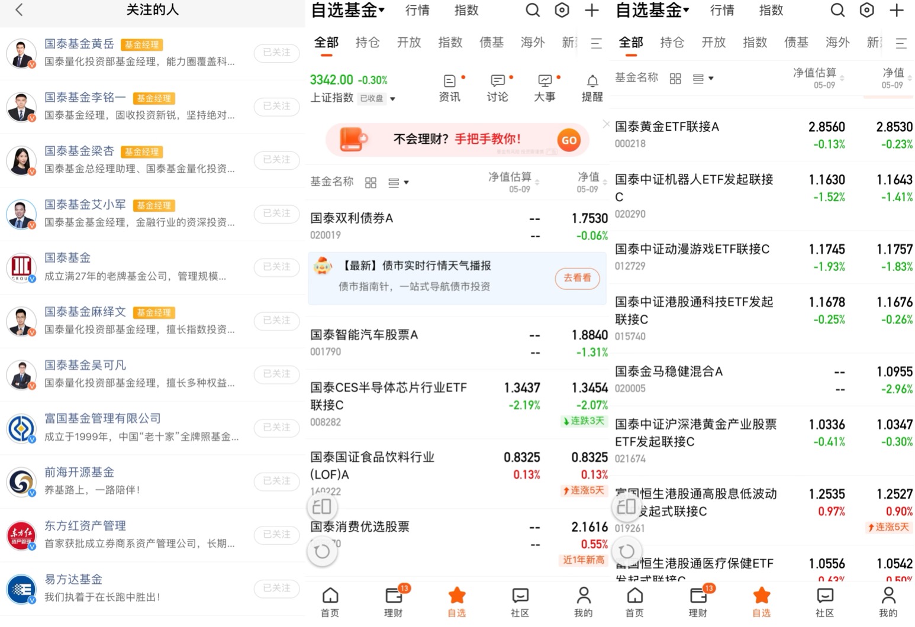Select 债基 filter tab in middle screen
915x627 pixels.
pos(491,43)
